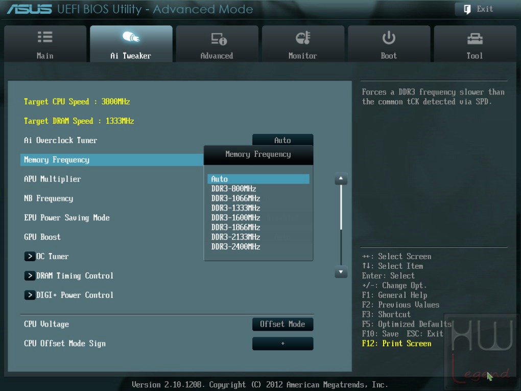Image resolution: width=521 pixels, height=391 pixels.
Task: Click CPU Offset Mode Sign plus button
Action: pyautogui.click(x=283, y=343)
